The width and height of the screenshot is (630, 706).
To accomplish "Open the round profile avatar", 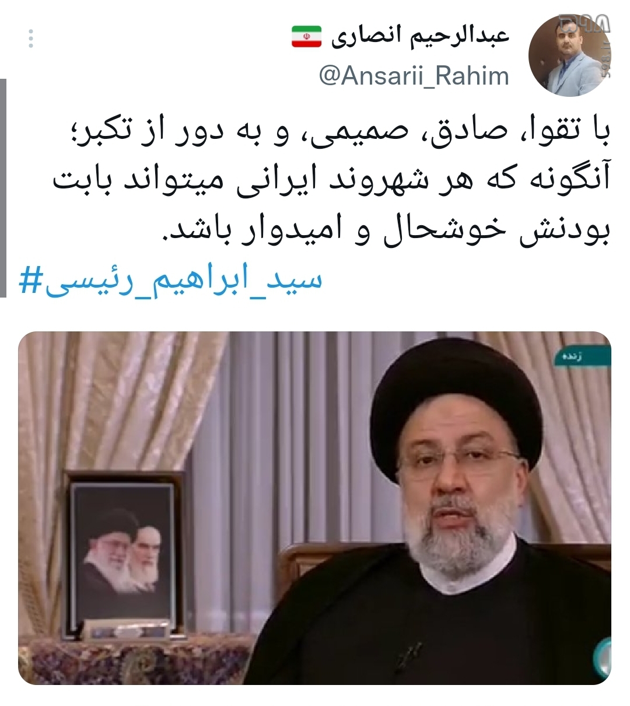I will pyautogui.click(x=569, y=55).
